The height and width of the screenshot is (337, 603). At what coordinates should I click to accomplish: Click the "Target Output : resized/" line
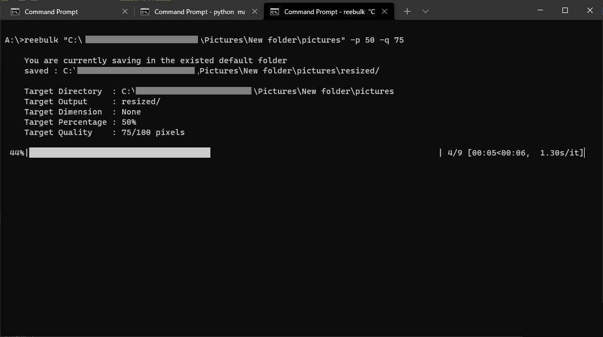click(92, 102)
